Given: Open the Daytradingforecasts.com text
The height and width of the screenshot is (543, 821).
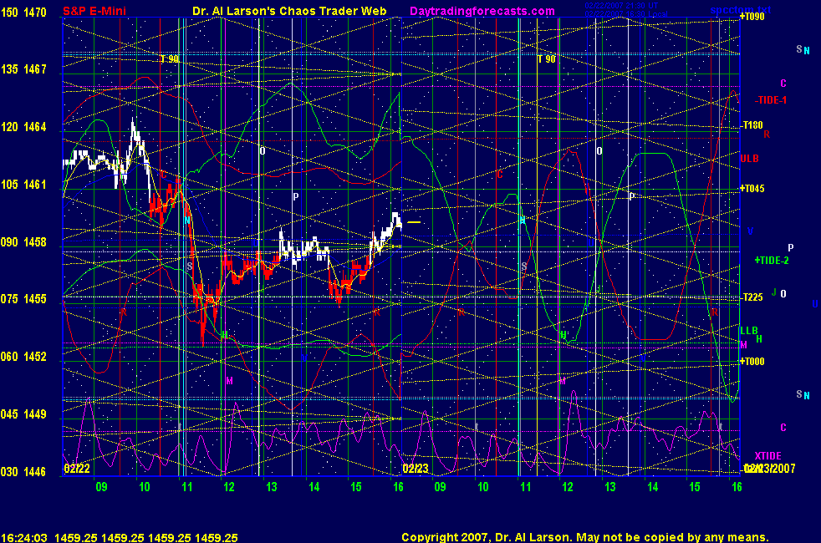Looking at the screenshot, I should 482,11.
